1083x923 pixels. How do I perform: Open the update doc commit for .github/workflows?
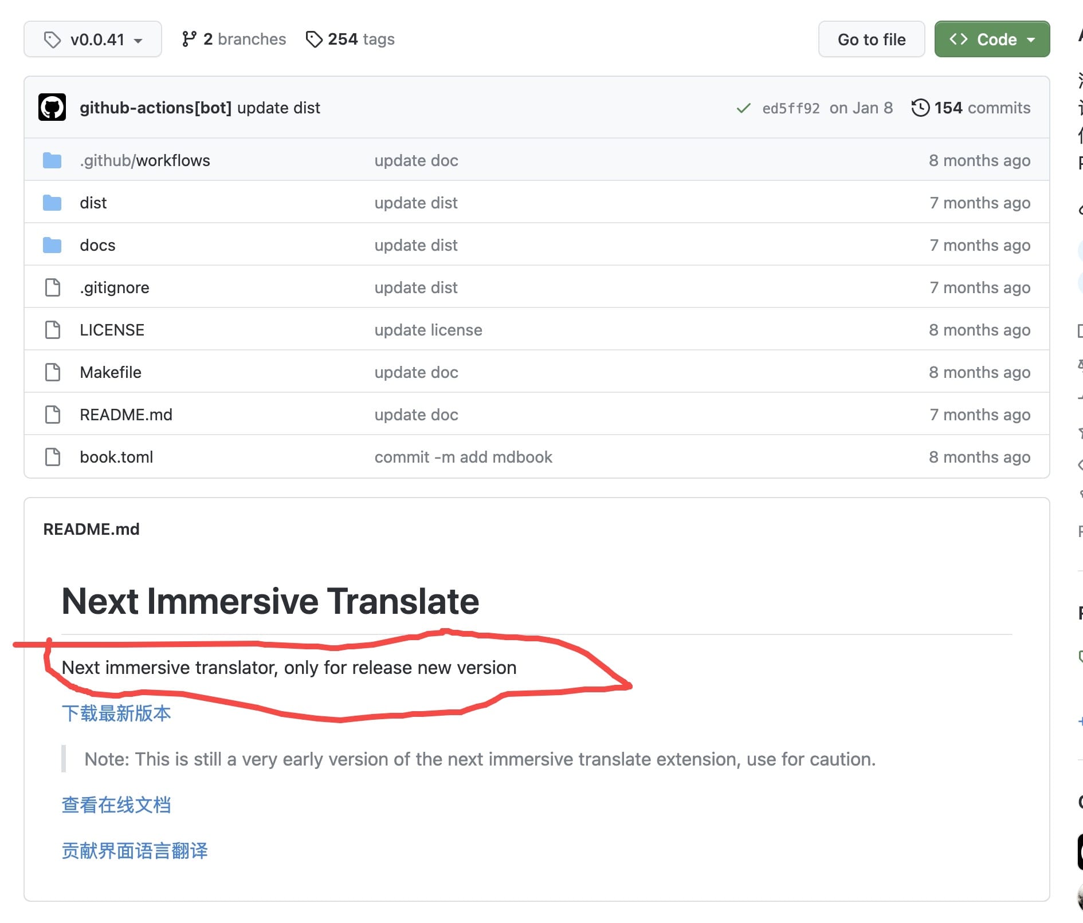point(417,160)
